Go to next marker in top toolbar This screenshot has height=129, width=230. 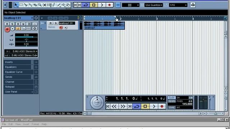[79, 5]
